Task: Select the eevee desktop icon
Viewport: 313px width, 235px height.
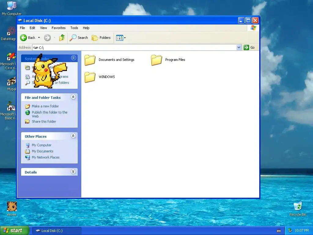Action: (x=12, y=209)
